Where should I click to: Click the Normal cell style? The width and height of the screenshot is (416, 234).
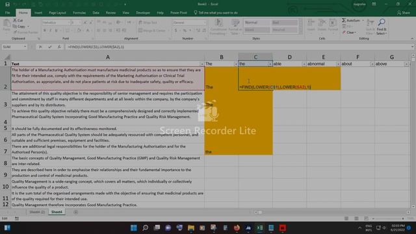click(x=257, y=23)
